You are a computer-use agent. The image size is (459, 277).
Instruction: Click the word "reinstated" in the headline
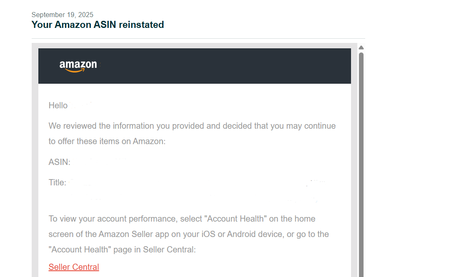(x=141, y=25)
